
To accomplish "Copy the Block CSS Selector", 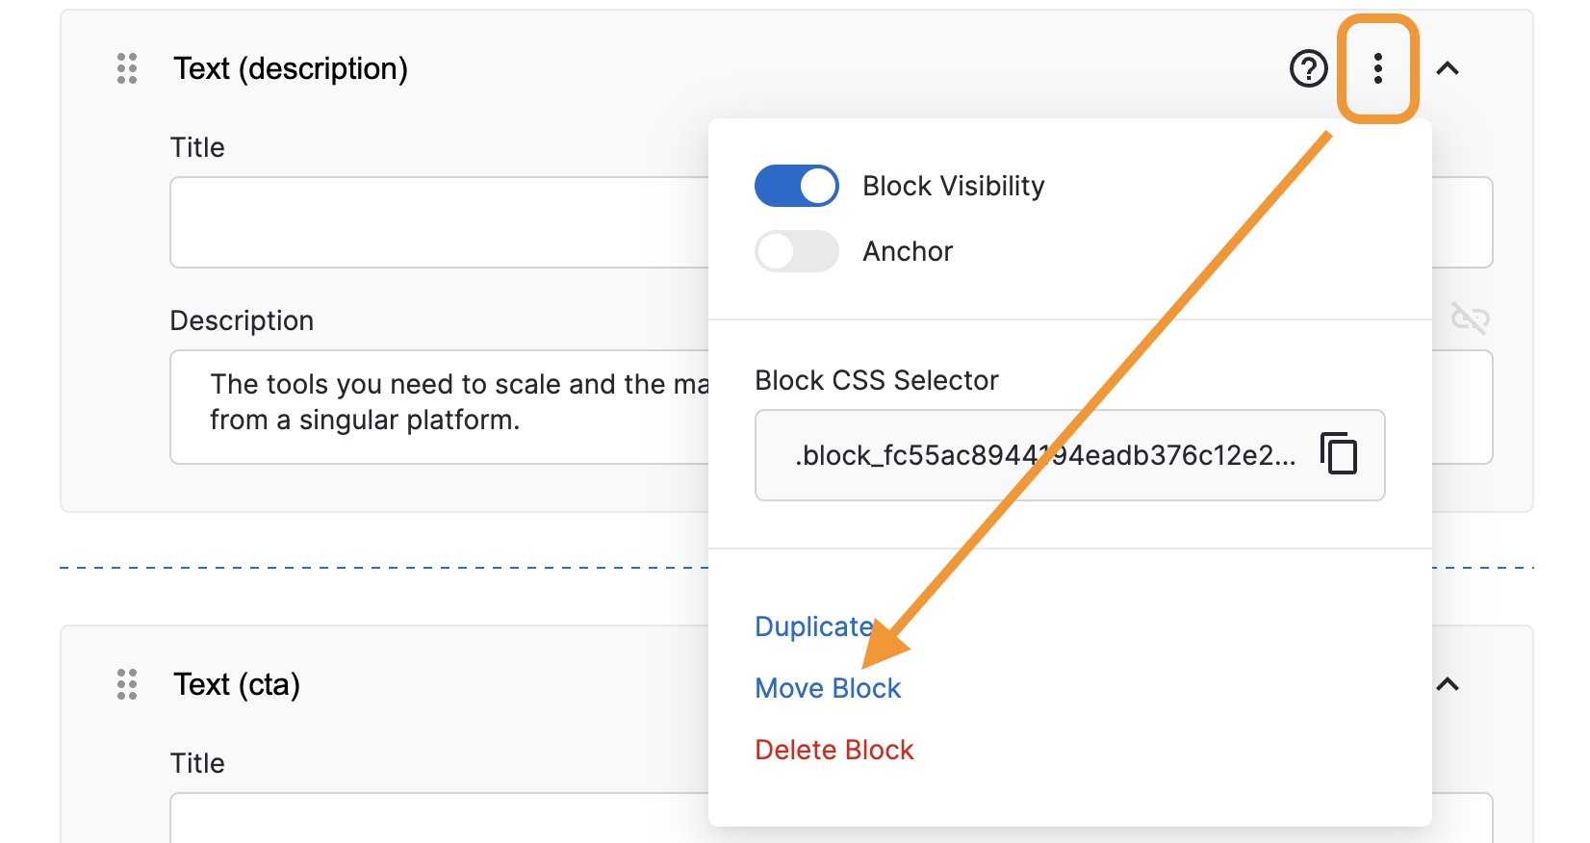I will click(x=1339, y=454).
